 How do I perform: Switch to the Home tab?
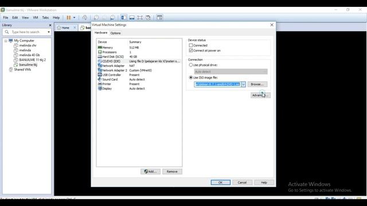click(65, 27)
